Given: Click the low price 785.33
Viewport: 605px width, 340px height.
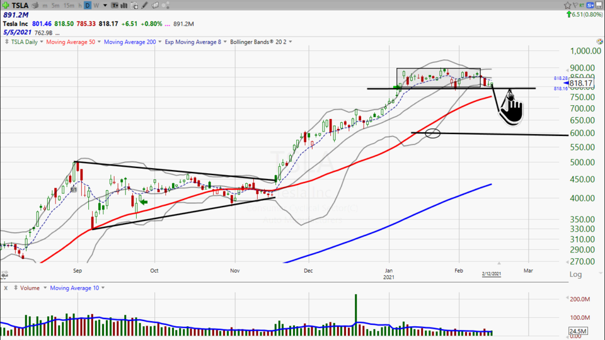Looking at the screenshot, I should click(x=86, y=23).
